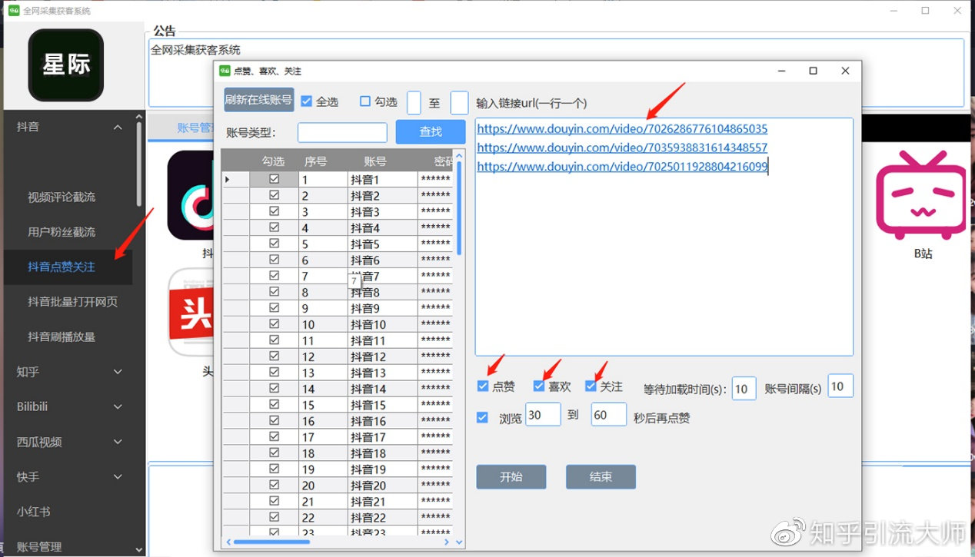This screenshot has width=975, height=557.
Task: Click the 星际 logo in the sidebar
Action: (66, 65)
